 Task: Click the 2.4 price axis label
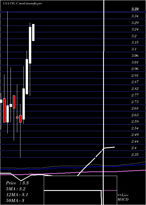coord(134,148)
